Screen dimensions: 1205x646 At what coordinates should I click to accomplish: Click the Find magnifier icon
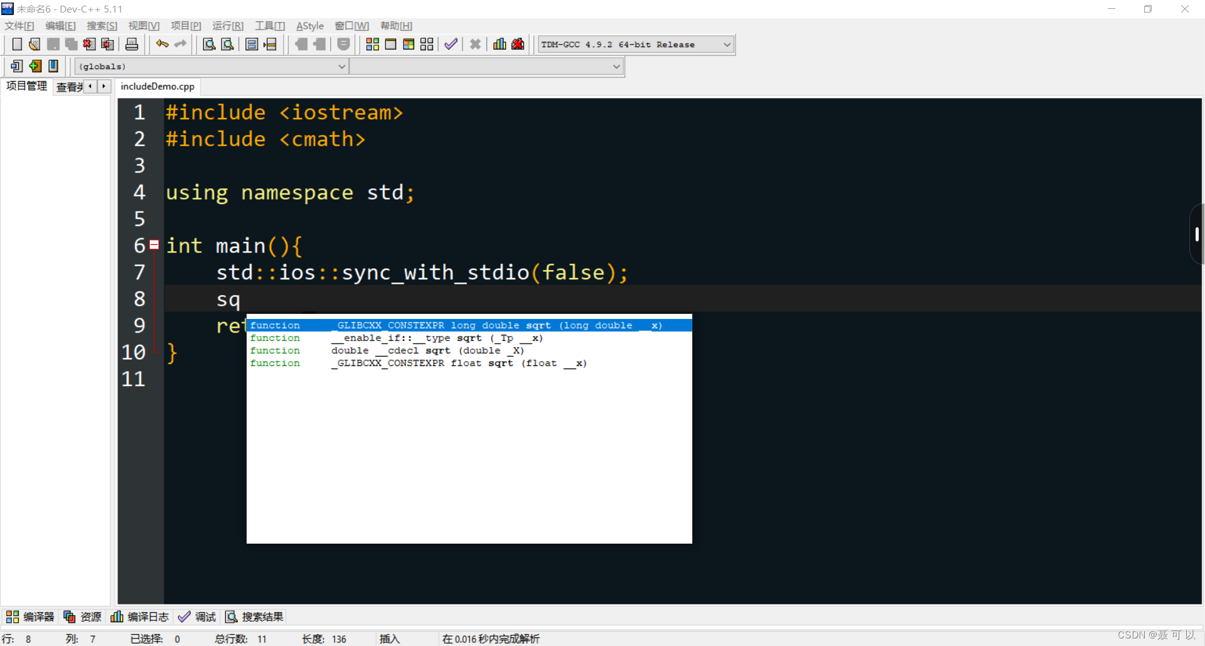208,44
